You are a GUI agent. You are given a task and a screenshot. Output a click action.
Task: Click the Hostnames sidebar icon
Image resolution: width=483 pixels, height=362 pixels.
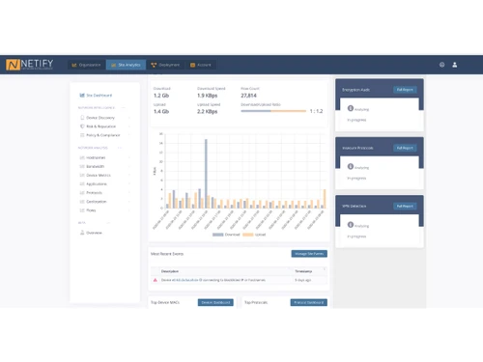(82, 157)
